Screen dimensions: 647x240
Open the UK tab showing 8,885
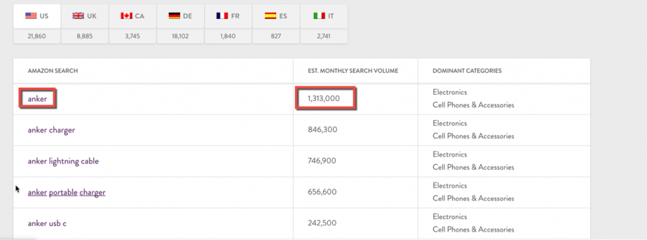point(85,24)
